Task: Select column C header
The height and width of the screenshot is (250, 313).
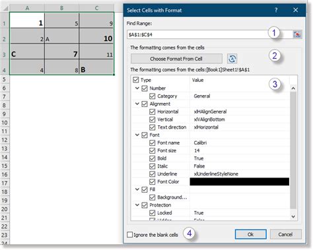Action: tap(96, 9)
